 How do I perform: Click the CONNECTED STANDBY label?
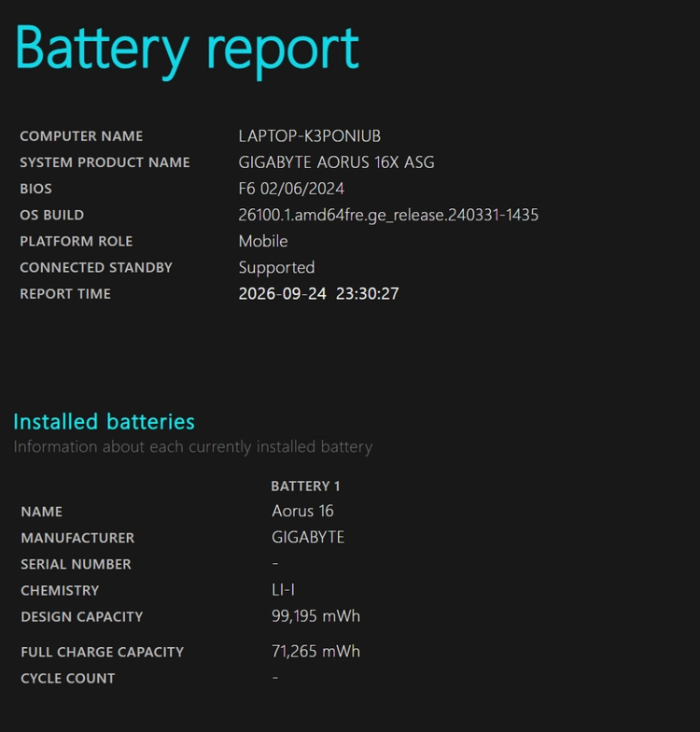96,267
